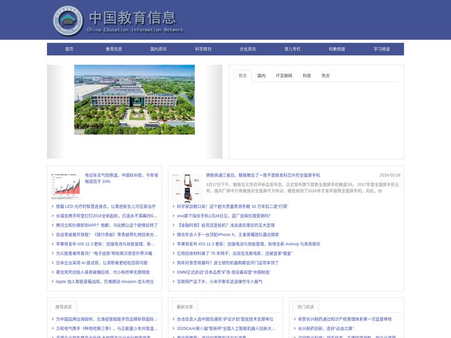Open the 育儿专栏 navigation item
The image size is (451, 338).
pyautogui.click(x=293, y=49)
